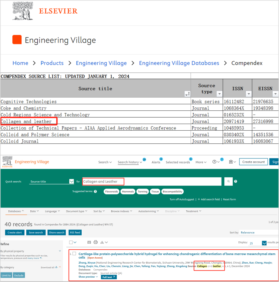Screen dimensions: 279x282
Task: Open the EISSN column filter dropdown arrow
Action: tap(275, 94)
